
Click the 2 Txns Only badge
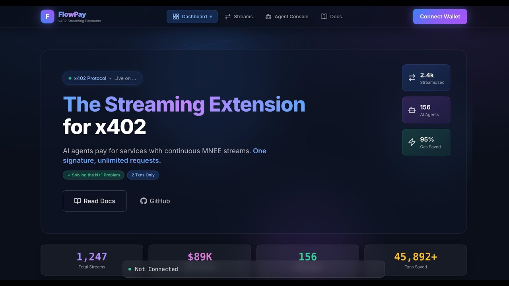143,175
